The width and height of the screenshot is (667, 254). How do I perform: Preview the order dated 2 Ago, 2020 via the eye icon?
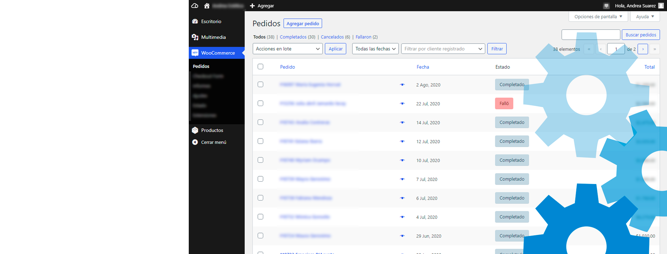(x=402, y=85)
